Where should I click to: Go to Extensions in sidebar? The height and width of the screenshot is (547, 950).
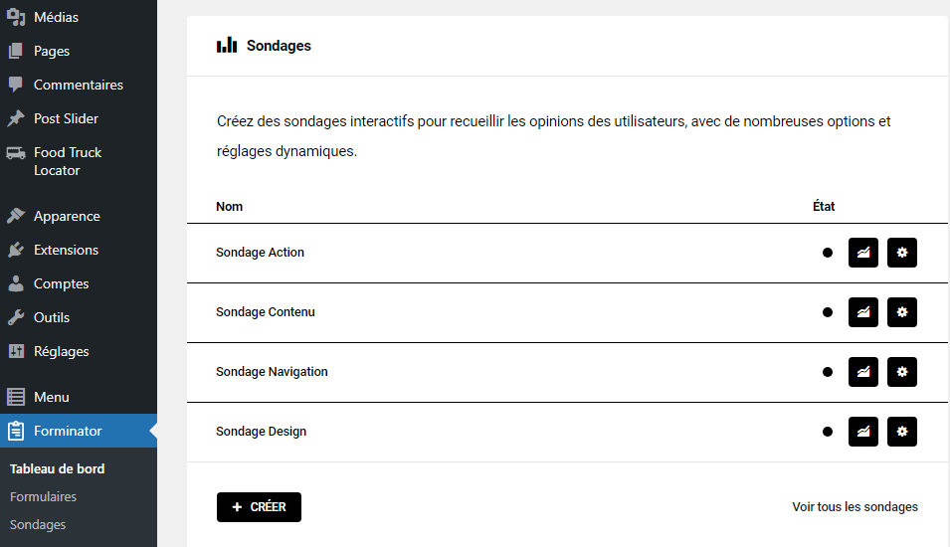click(66, 250)
